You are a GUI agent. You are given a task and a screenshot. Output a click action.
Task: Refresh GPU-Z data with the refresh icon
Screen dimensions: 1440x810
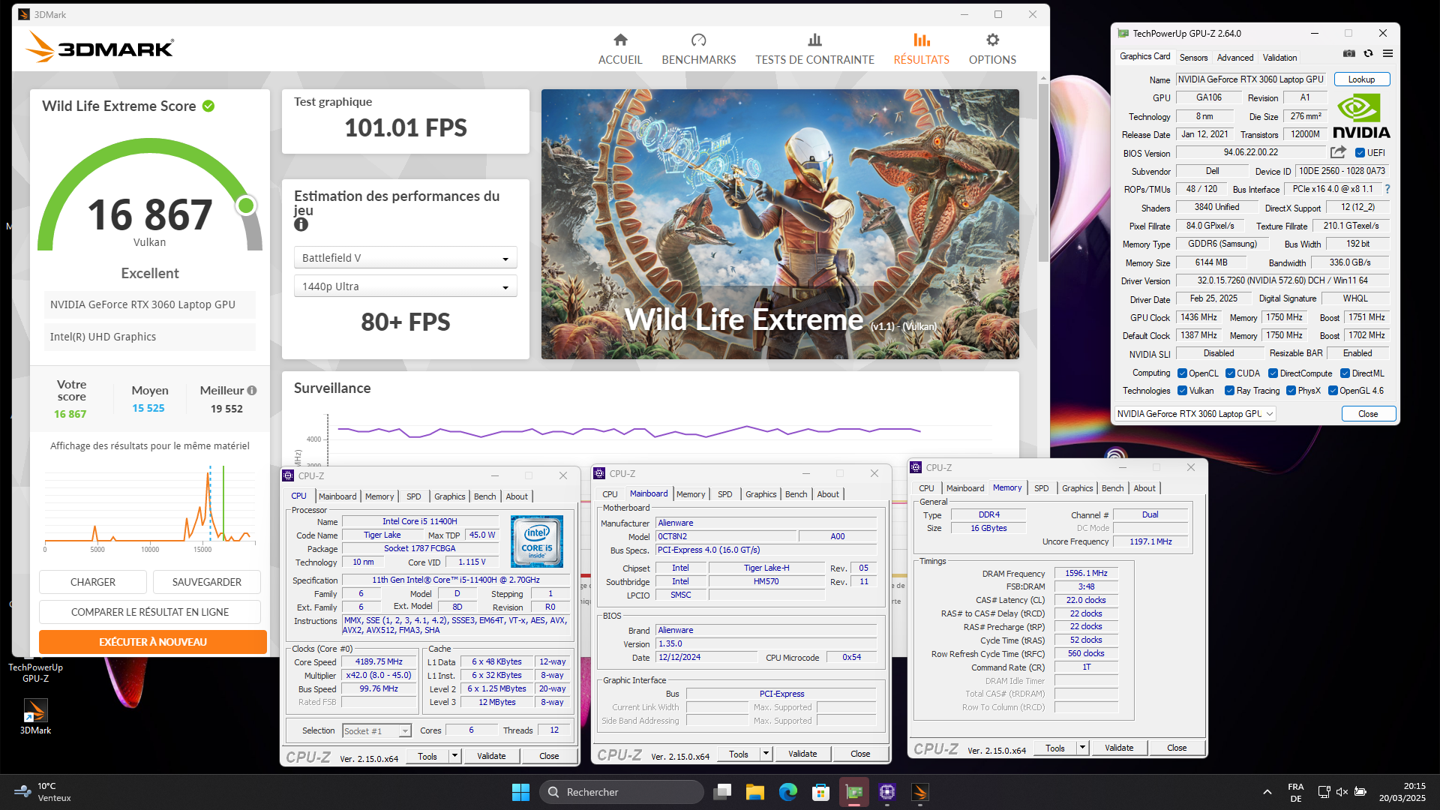click(x=1368, y=53)
